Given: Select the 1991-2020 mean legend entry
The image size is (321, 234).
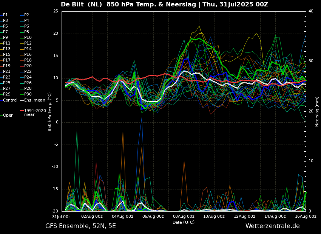Looking at the screenshot, I should (x=35, y=112).
